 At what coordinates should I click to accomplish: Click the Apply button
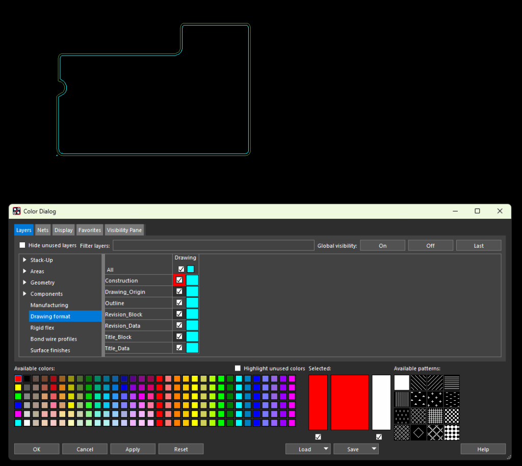click(x=133, y=449)
